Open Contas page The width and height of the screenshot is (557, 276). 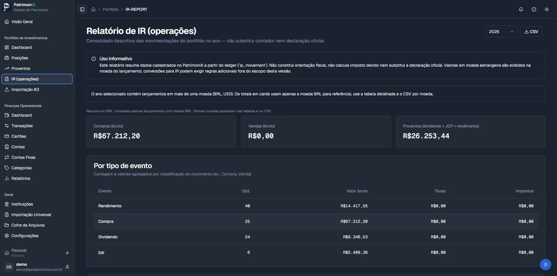coord(37,147)
